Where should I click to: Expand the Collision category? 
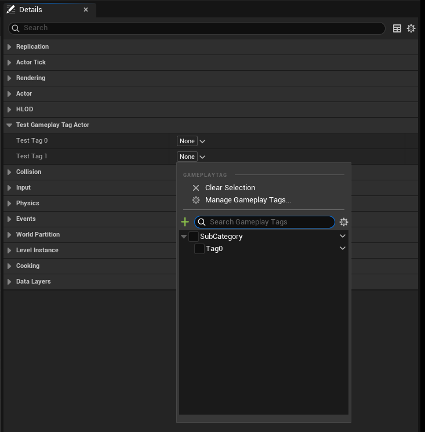9,172
